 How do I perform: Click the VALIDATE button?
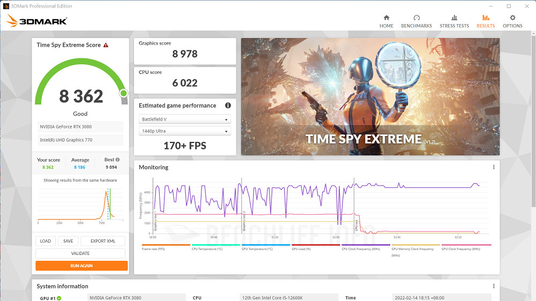pos(80,253)
